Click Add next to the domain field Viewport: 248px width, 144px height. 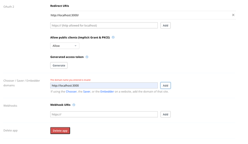click(x=166, y=85)
